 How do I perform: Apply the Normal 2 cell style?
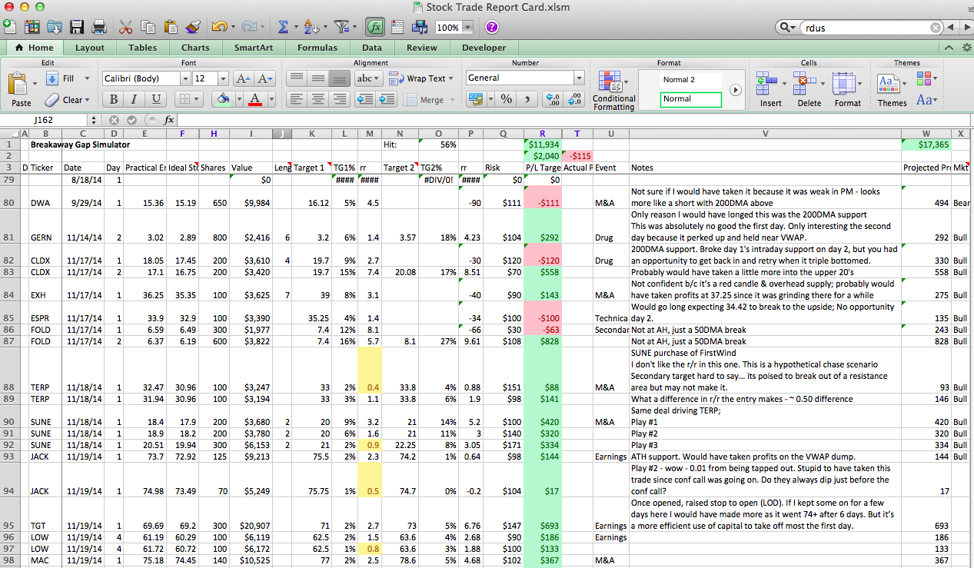coord(678,80)
